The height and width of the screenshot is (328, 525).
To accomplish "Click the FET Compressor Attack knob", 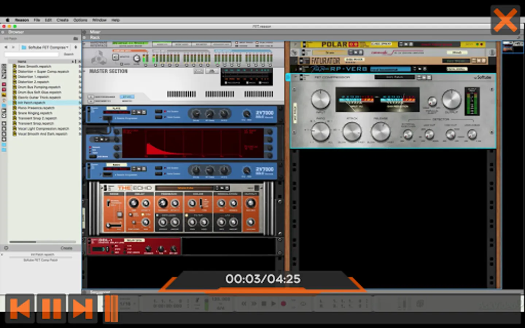I will (x=352, y=132).
